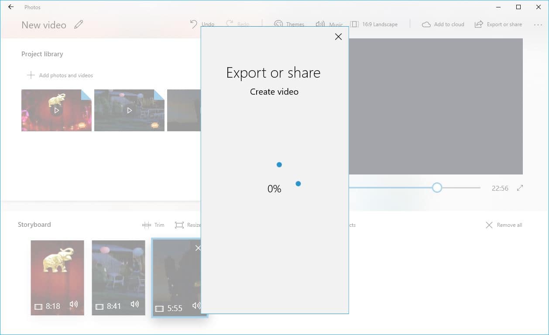Open Music options via the speaker icon
The width and height of the screenshot is (549, 335).
pyautogui.click(x=321, y=24)
